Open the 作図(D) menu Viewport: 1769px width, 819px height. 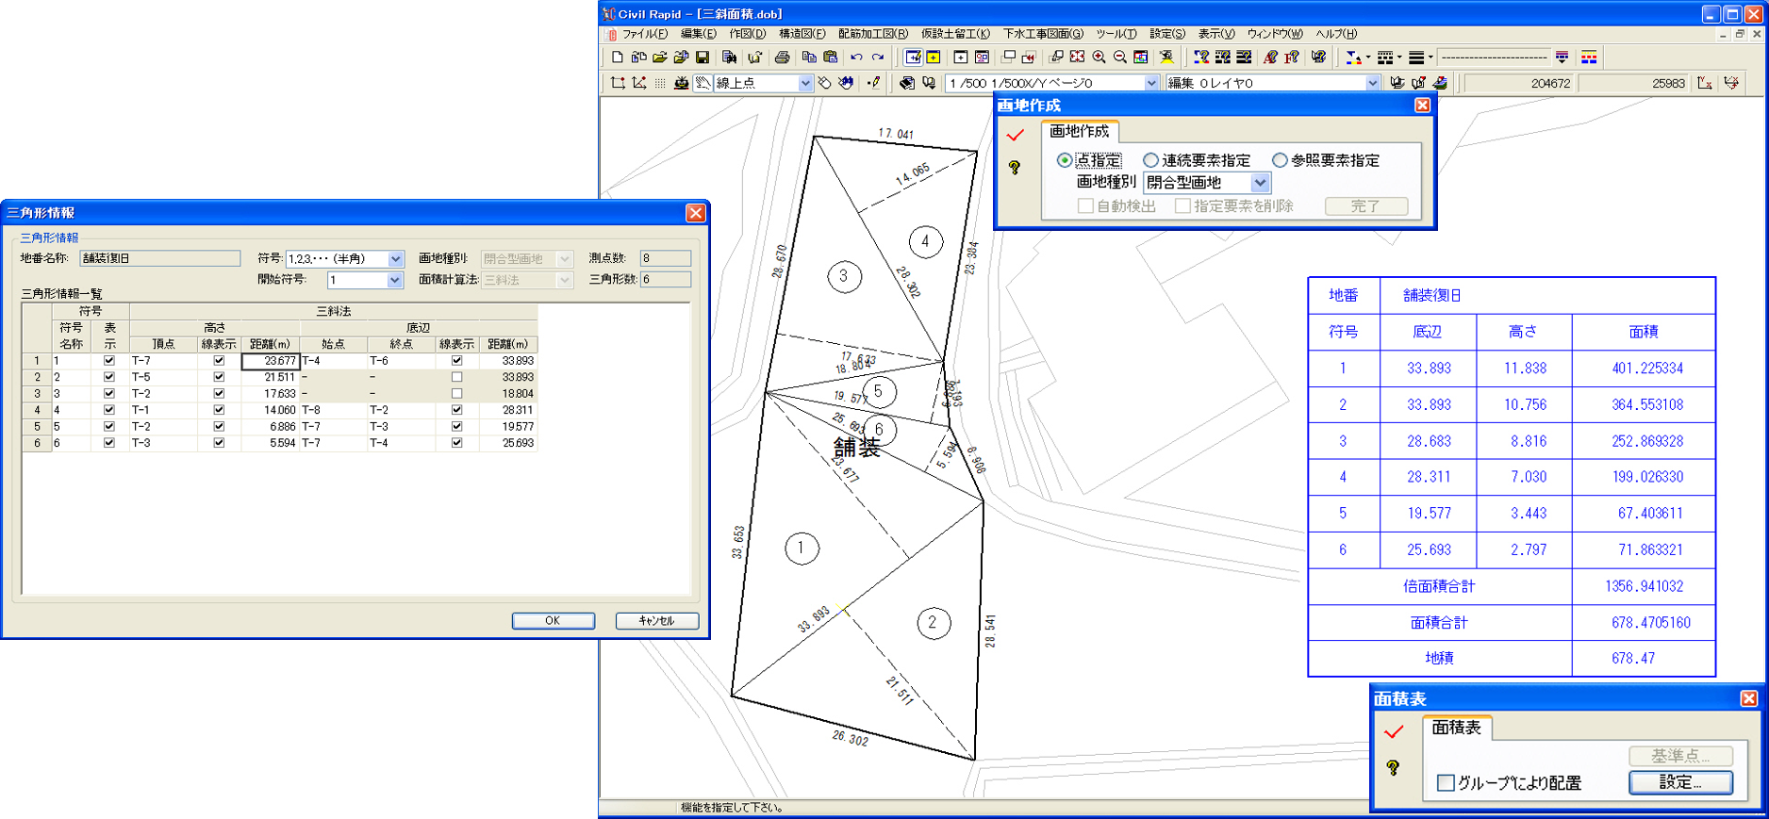[747, 34]
